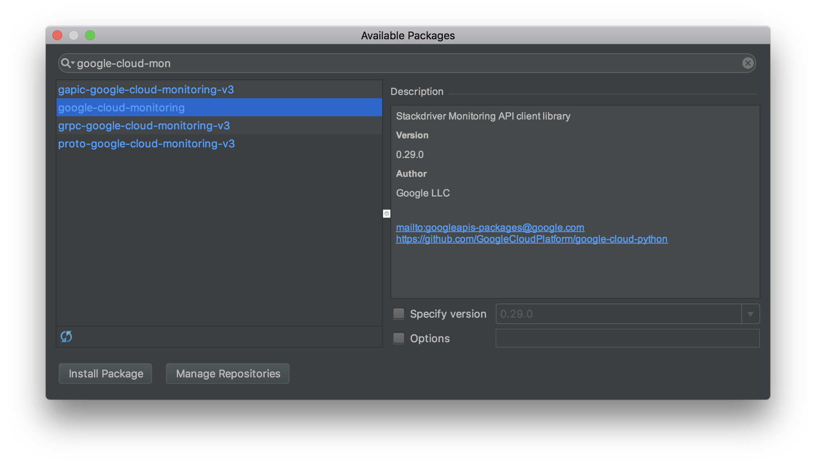Select google-cloud-monitoring package

point(122,108)
